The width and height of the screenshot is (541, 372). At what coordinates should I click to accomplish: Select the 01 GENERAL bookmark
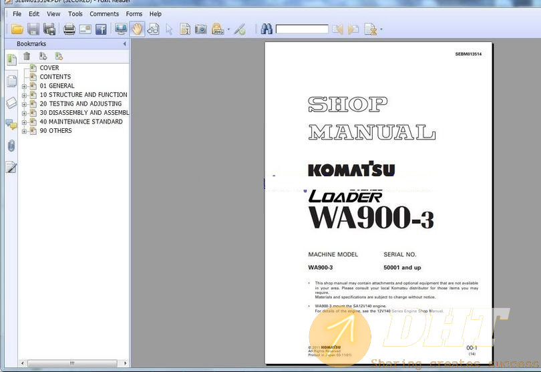[57, 85]
